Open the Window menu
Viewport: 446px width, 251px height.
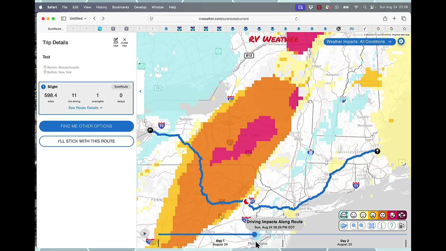(x=158, y=7)
